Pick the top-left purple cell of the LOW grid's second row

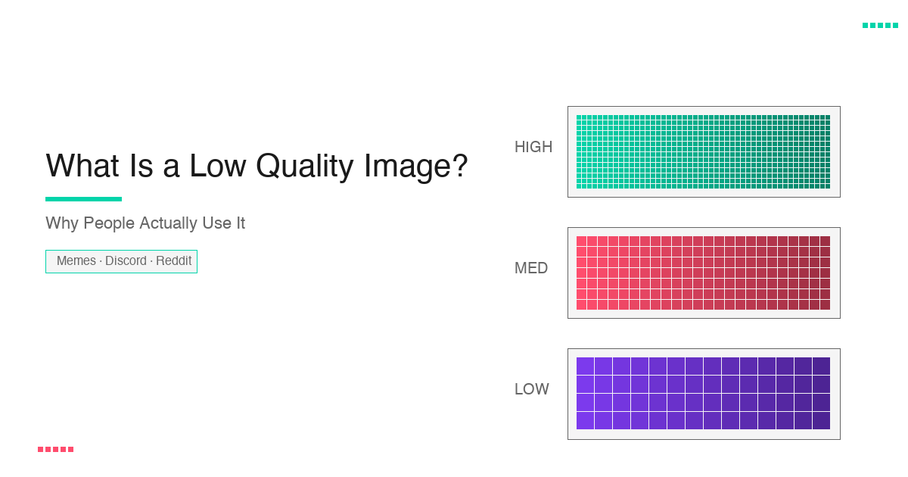[585, 384]
